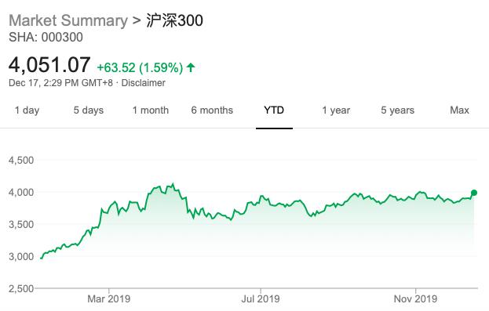Open the Disclaimer link
489x311 pixels.
[143, 83]
